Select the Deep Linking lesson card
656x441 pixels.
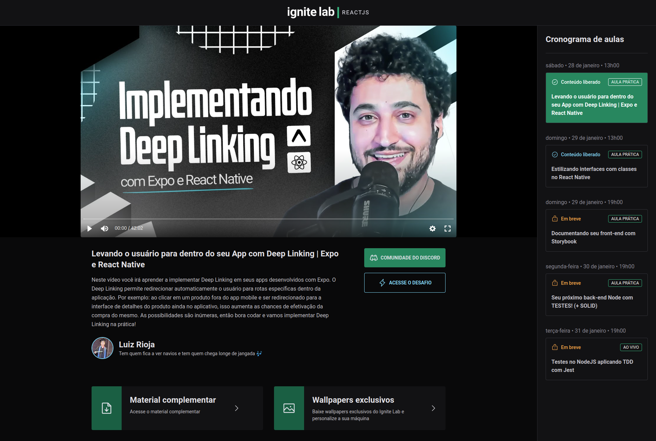(x=596, y=105)
